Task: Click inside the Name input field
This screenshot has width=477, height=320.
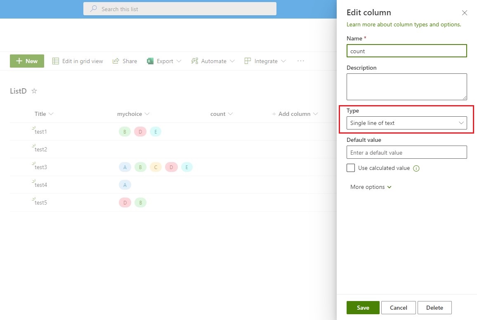Action: [406, 51]
